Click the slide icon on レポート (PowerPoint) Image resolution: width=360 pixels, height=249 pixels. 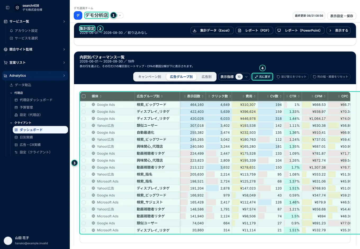click(x=279, y=31)
